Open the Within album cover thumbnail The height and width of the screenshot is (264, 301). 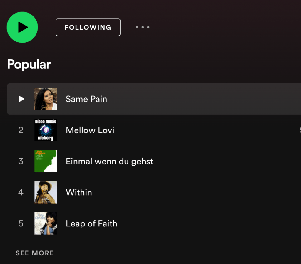coord(46,192)
